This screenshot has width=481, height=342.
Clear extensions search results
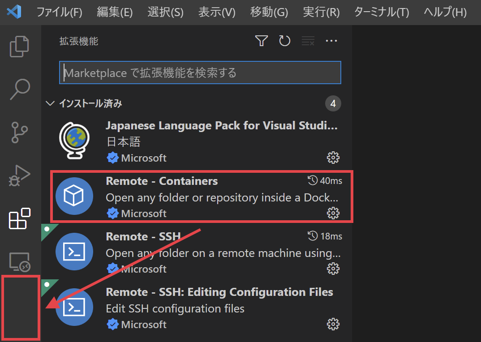point(308,40)
